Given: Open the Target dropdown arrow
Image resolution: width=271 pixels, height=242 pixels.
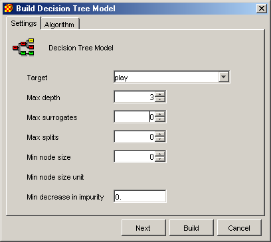Looking at the screenshot, I should point(224,77).
